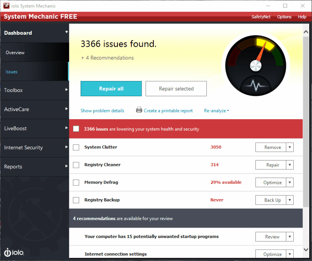This screenshot has height=261, width=312.
Task: Click 'Your computer has 15 potentially unwanted' text
Action: pyautogui.click(x=152, y=236)
